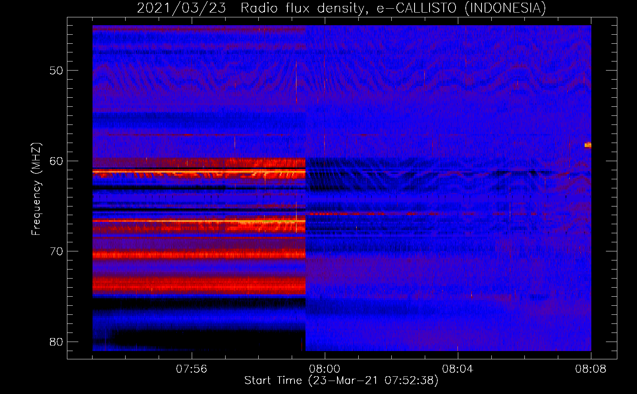
Task: Click the e-CALLISTO (INDONESIA) title text
Action: click(x=461, y=8)
